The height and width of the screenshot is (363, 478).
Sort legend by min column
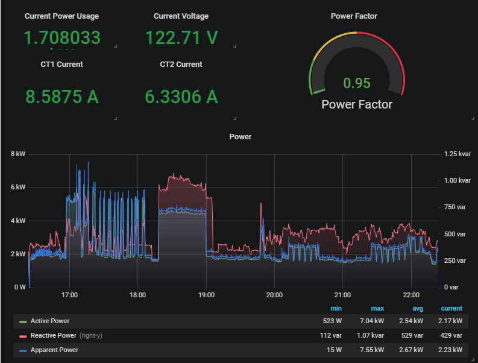pyautogui.click(x=336, y=308)
